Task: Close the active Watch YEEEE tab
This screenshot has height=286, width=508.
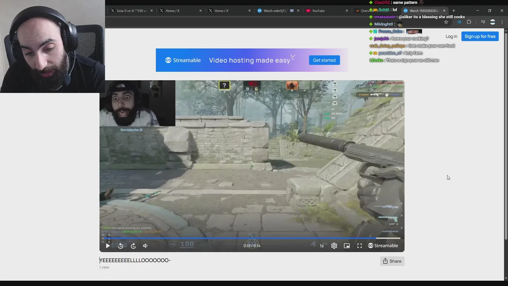Action: point(444,11)
